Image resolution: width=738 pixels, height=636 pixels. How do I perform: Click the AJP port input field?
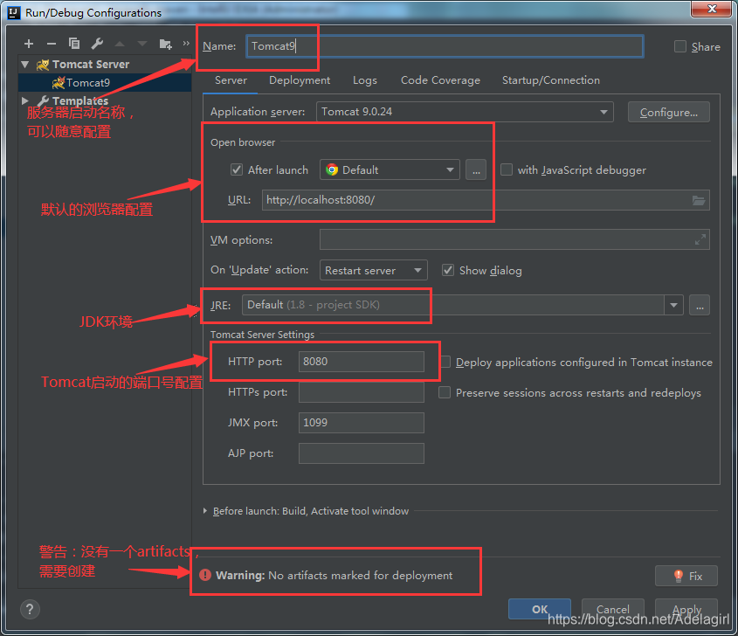click(361, 453)
